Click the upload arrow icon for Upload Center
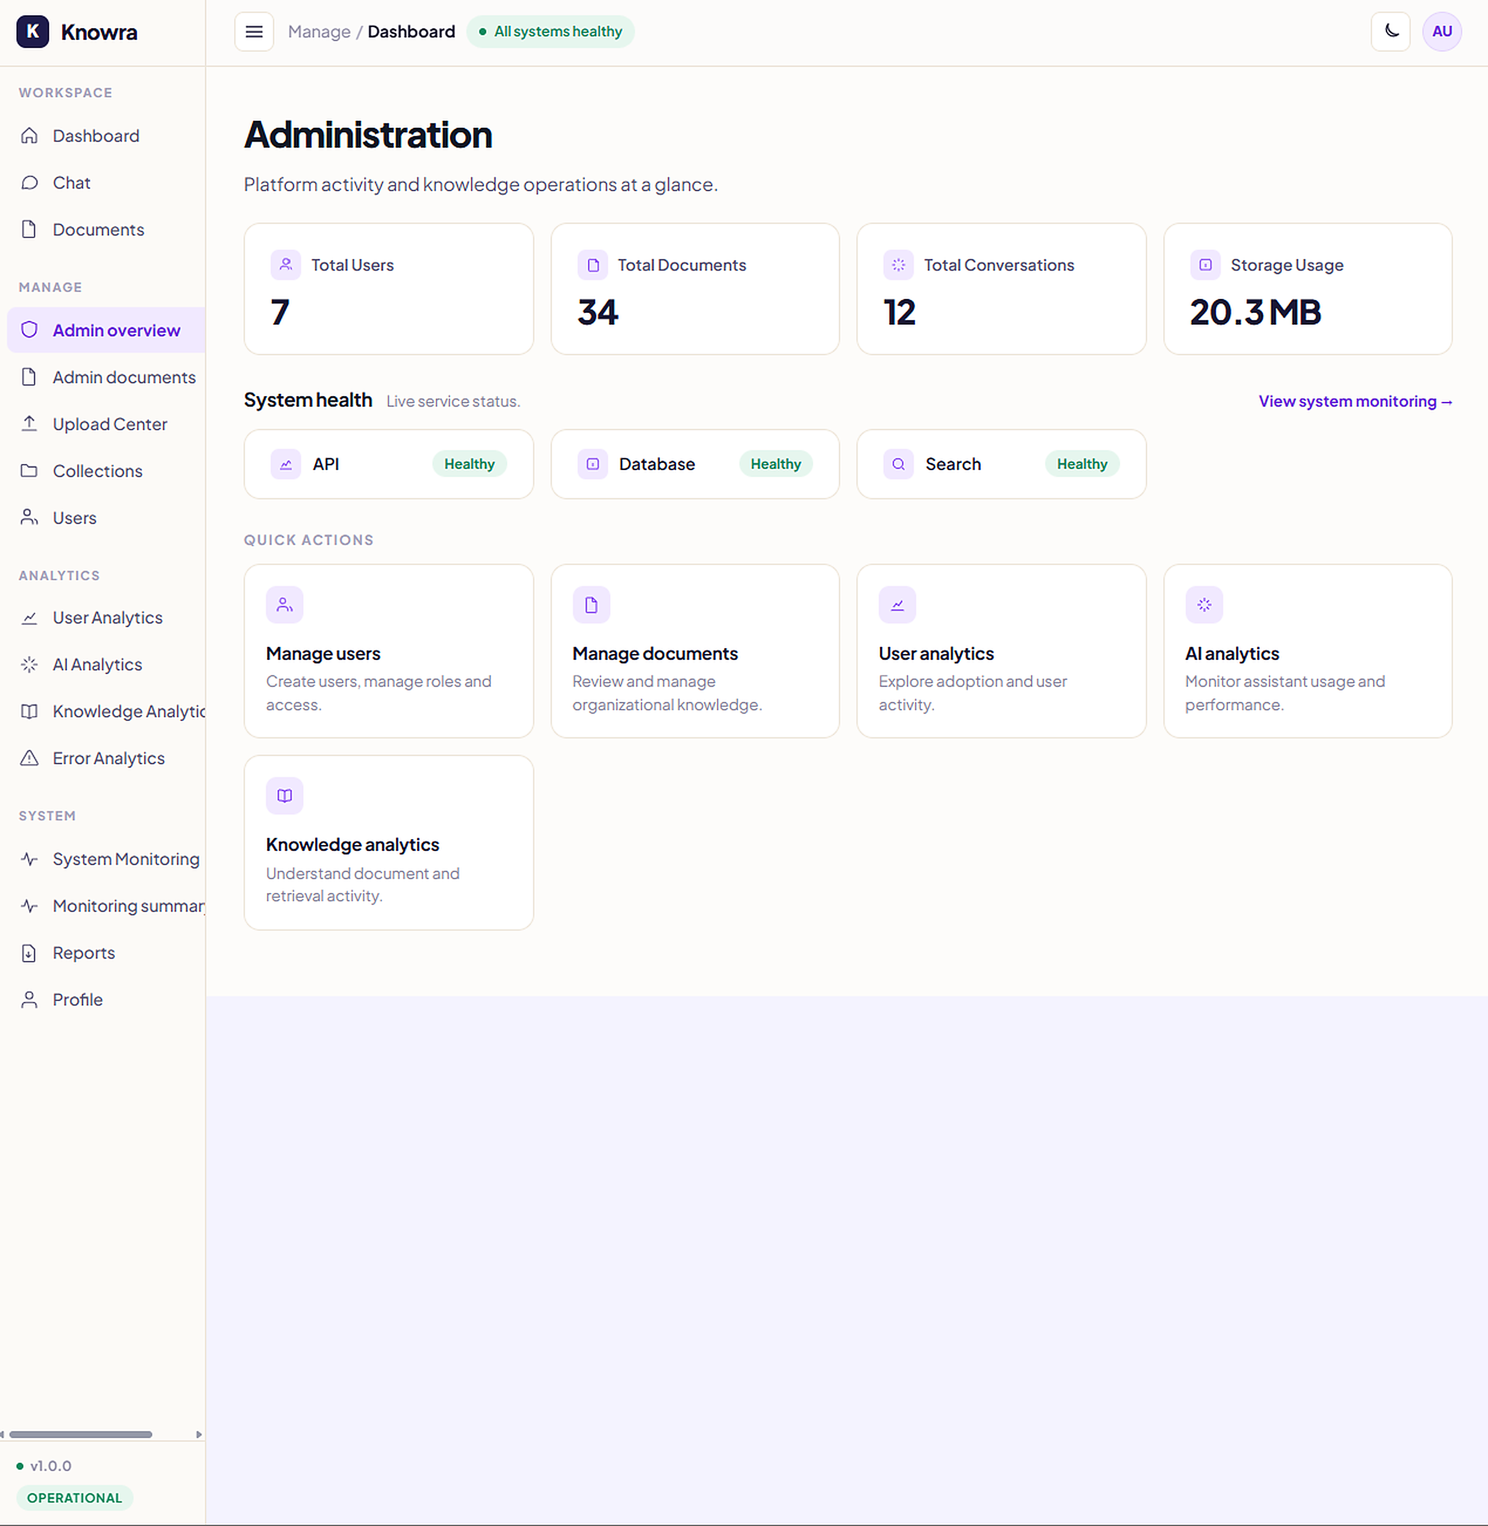 (x=29, y=424)
